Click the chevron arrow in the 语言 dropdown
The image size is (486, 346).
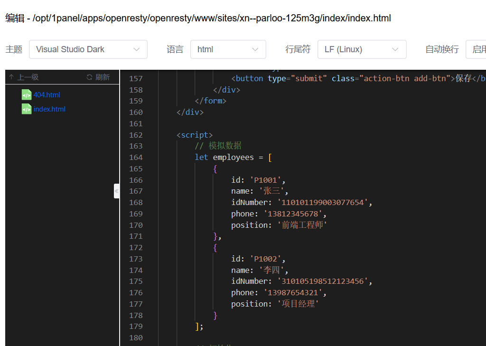[x=255, y=49]
